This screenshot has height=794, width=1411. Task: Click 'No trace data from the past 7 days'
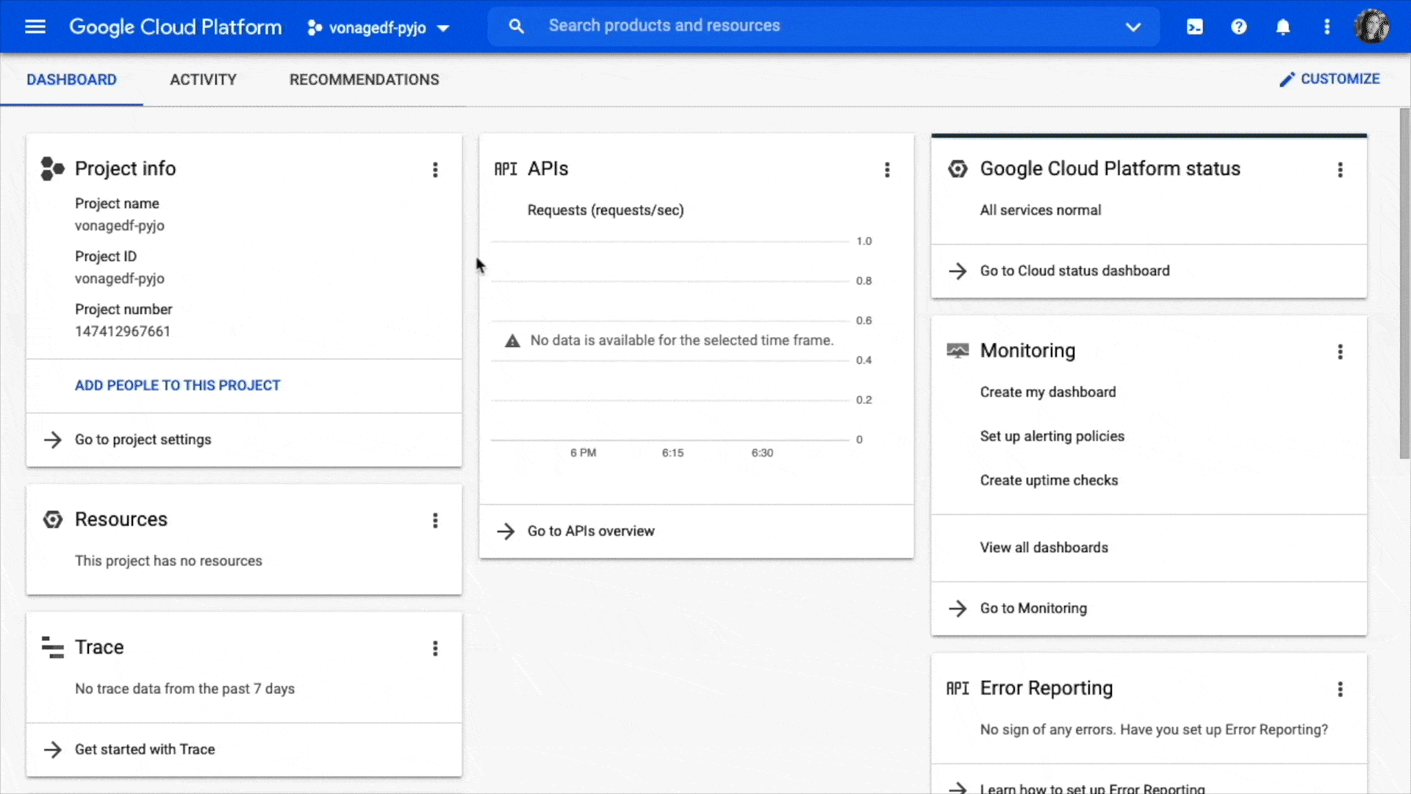click(x=184, y=689)
